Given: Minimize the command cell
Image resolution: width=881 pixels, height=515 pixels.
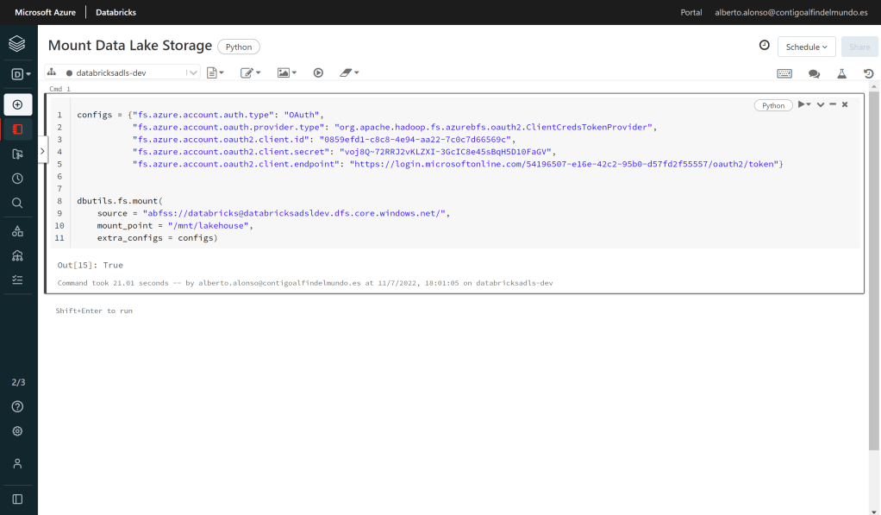Looking at the screenshot, I should coord(833,104).
